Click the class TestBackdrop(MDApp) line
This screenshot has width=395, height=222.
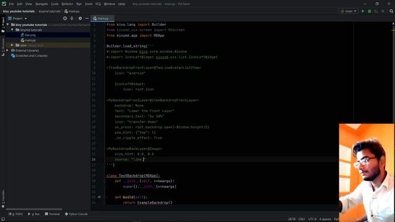click(133, 175)
